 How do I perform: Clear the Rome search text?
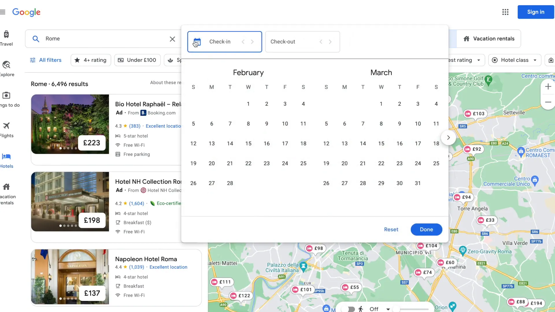pyautogui.click(x=172, y=39)
